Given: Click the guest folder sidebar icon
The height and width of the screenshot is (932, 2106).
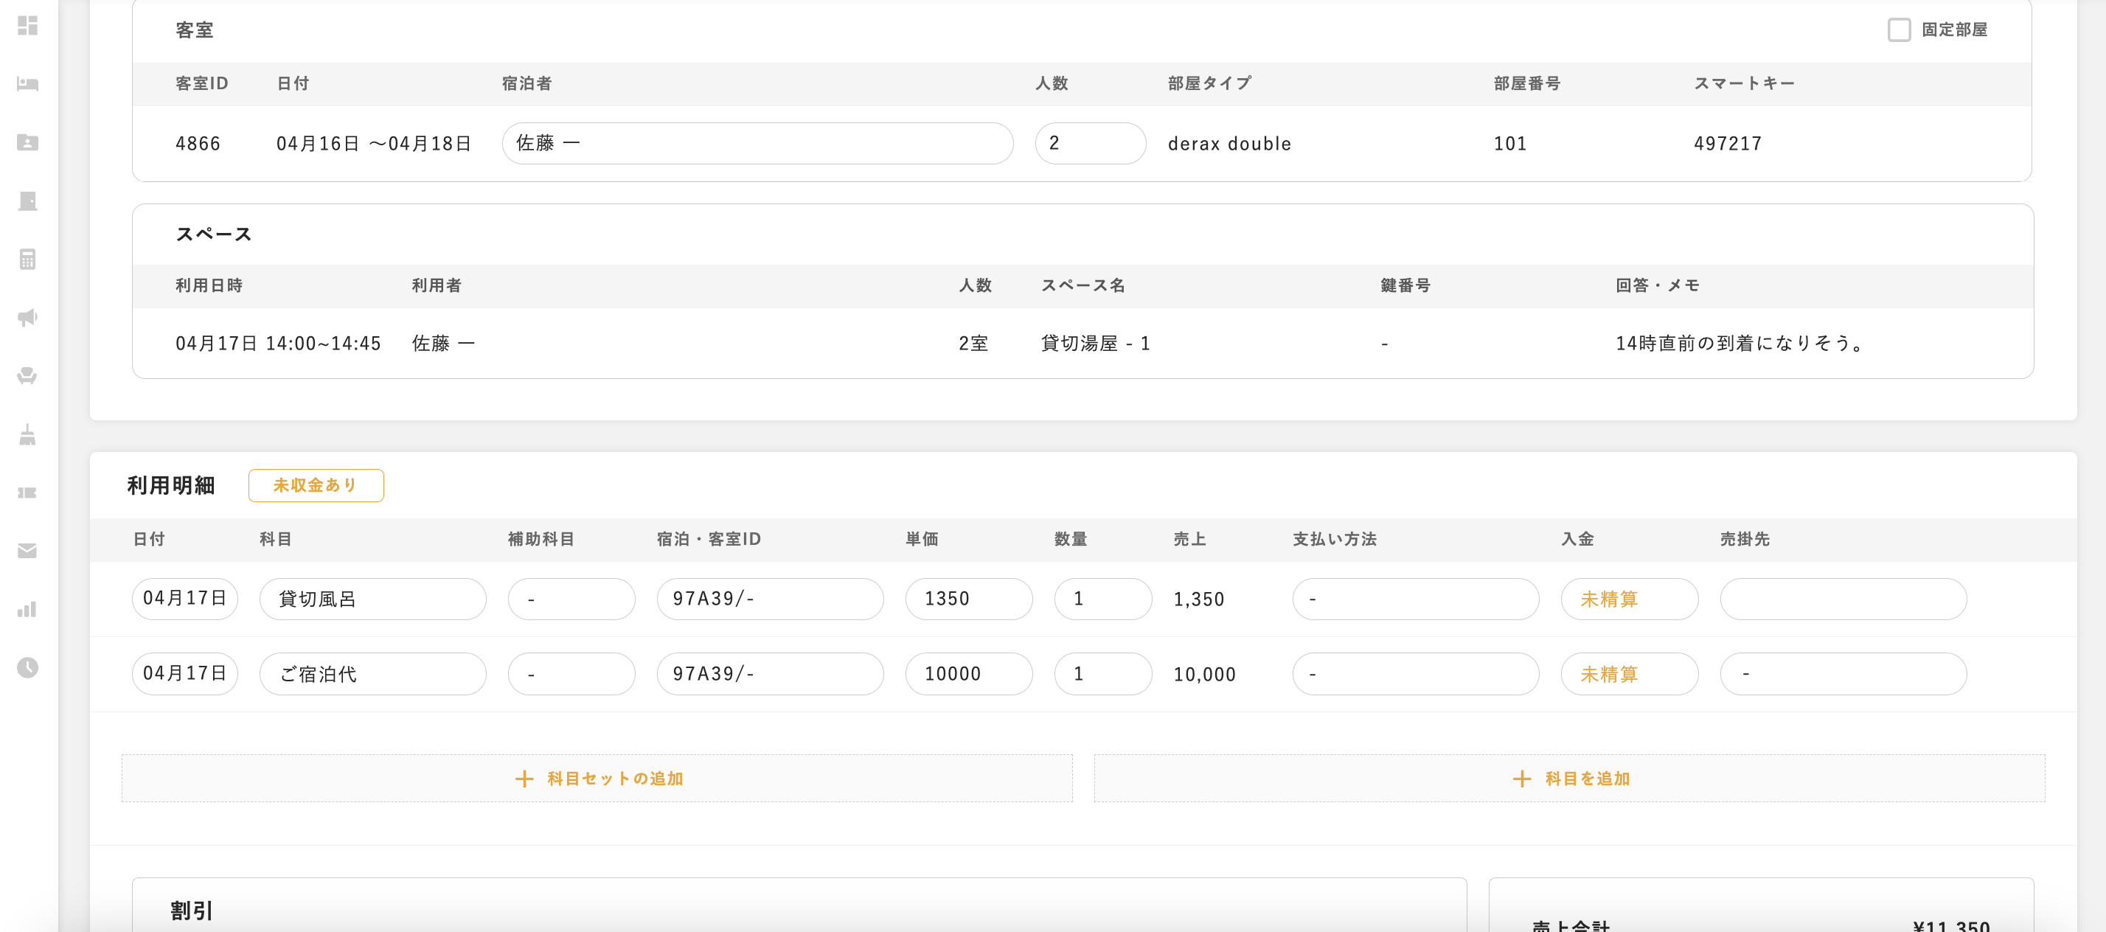Looking at the screenshot, I should click(28, 142).
